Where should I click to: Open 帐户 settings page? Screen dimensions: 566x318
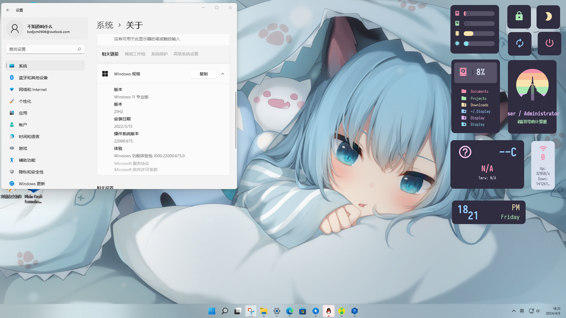(x=45, y=125)
